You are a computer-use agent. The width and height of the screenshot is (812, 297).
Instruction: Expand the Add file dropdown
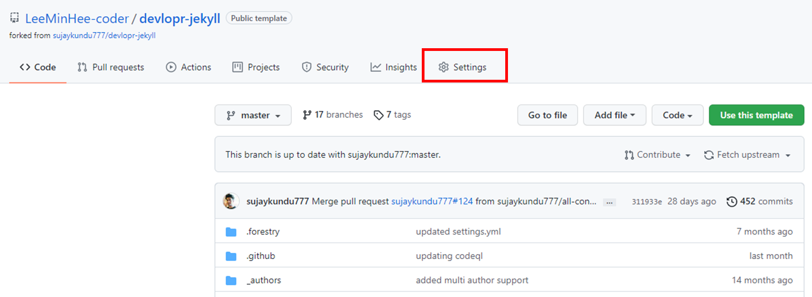point(614,115)
